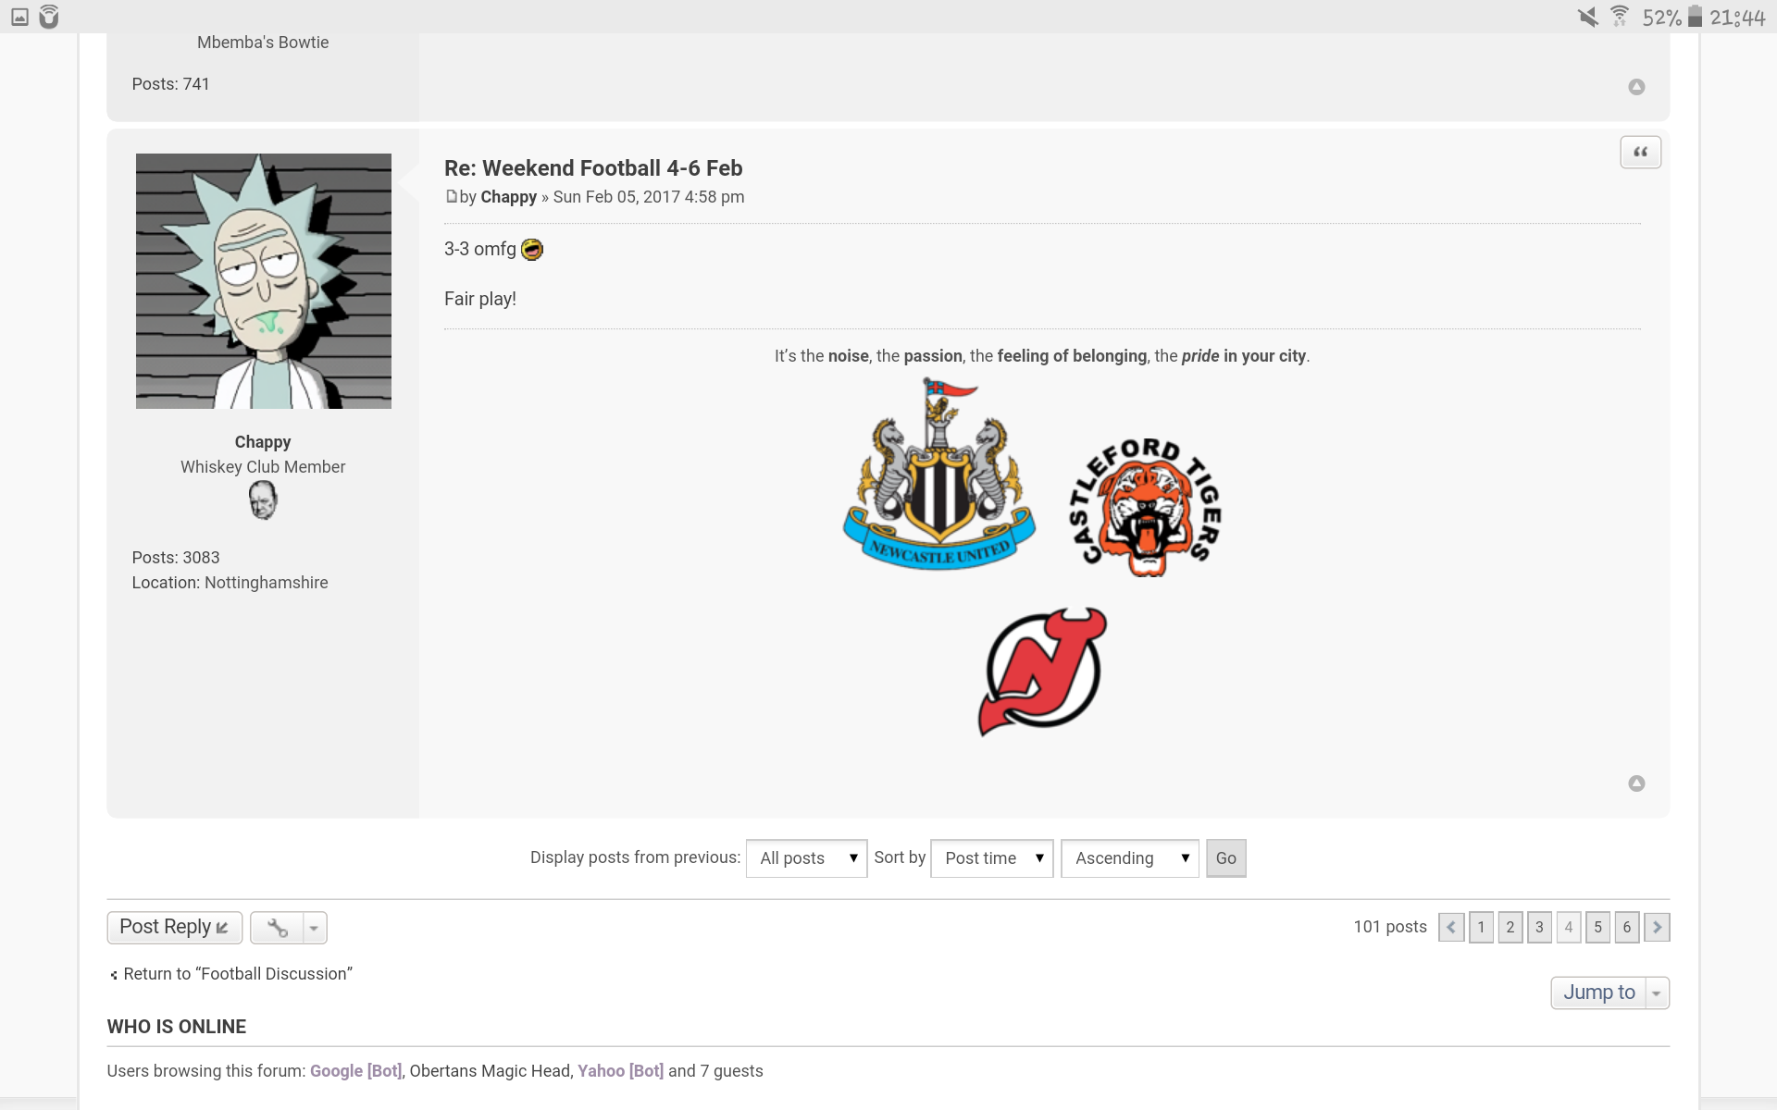Viewport: 1777px width, 1110px height.
Task: Expand the topic tools dropdown arrow
Action: point(315,928)
